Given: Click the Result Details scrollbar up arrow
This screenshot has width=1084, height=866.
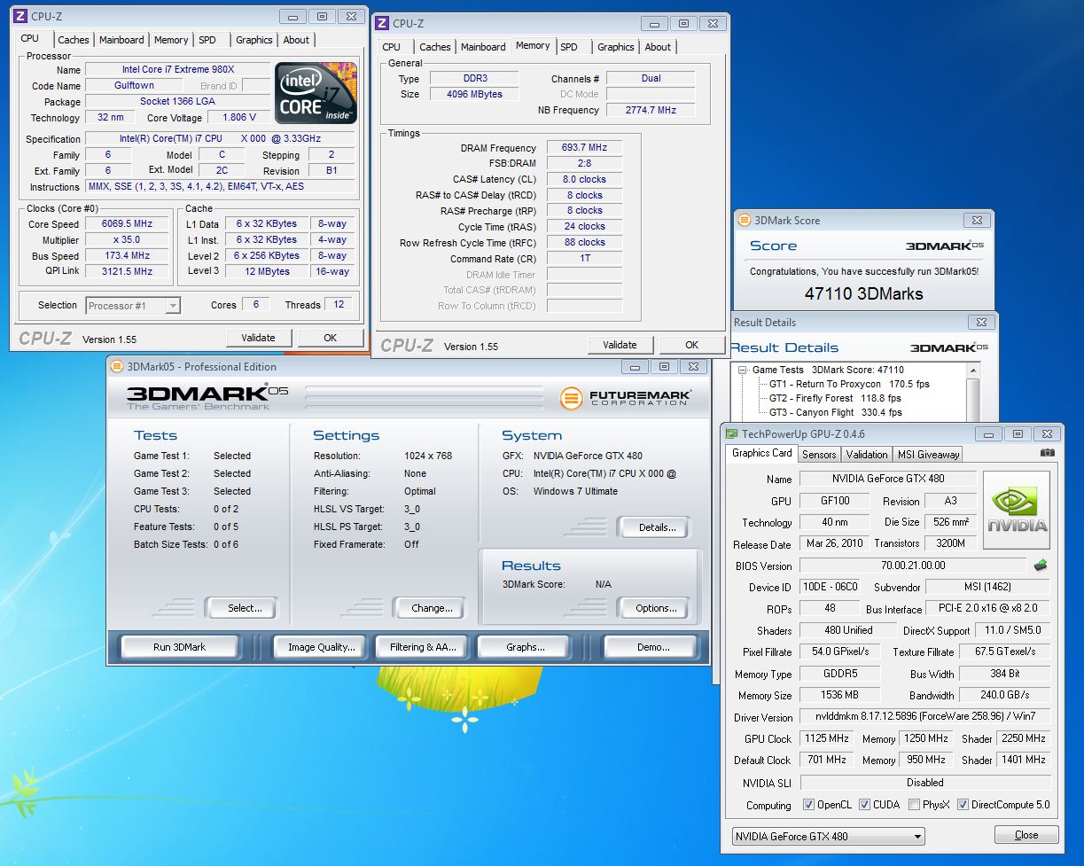Looking at the screenshot, I should [x=973, y=371].
